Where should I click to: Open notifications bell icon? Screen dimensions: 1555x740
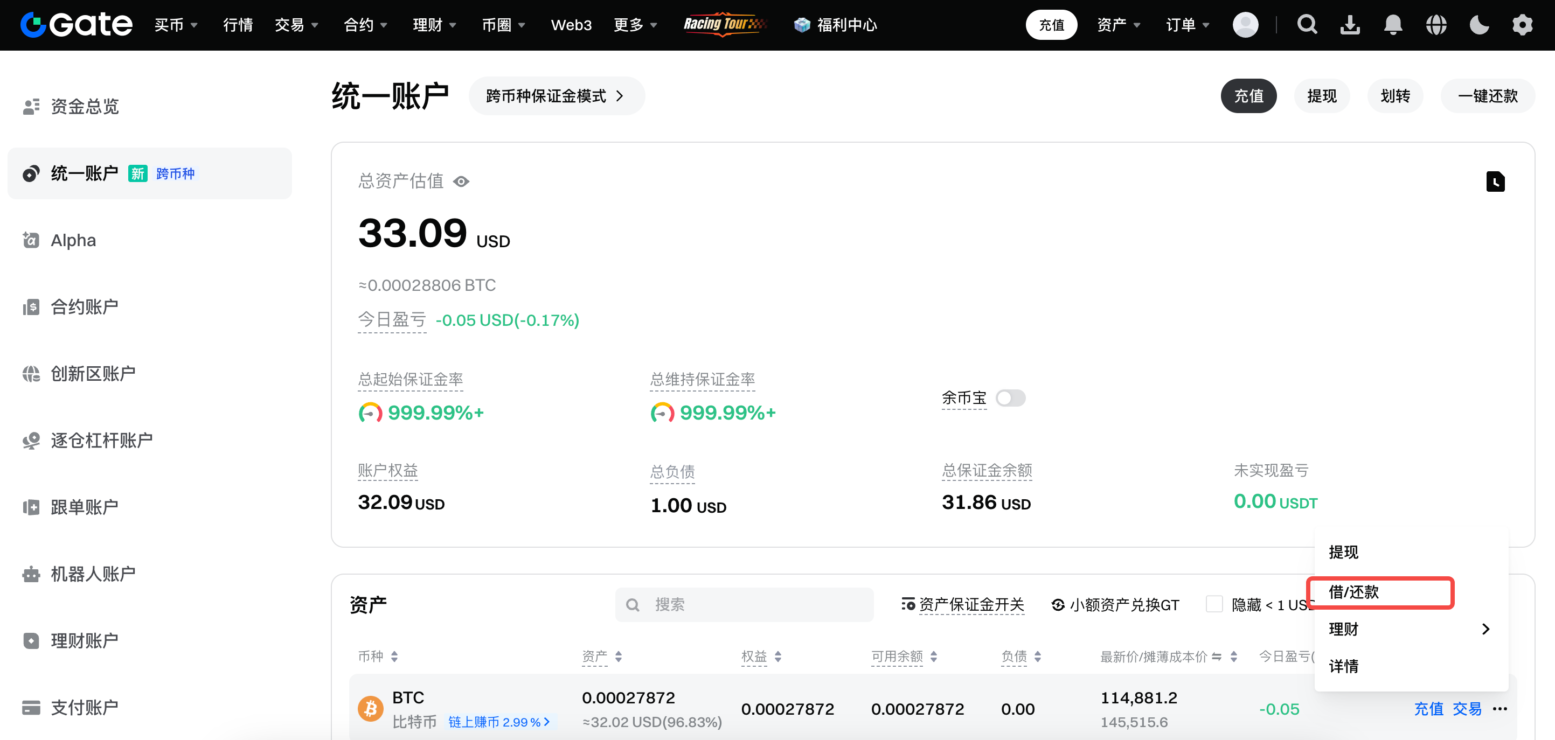tap(1393, 25)
